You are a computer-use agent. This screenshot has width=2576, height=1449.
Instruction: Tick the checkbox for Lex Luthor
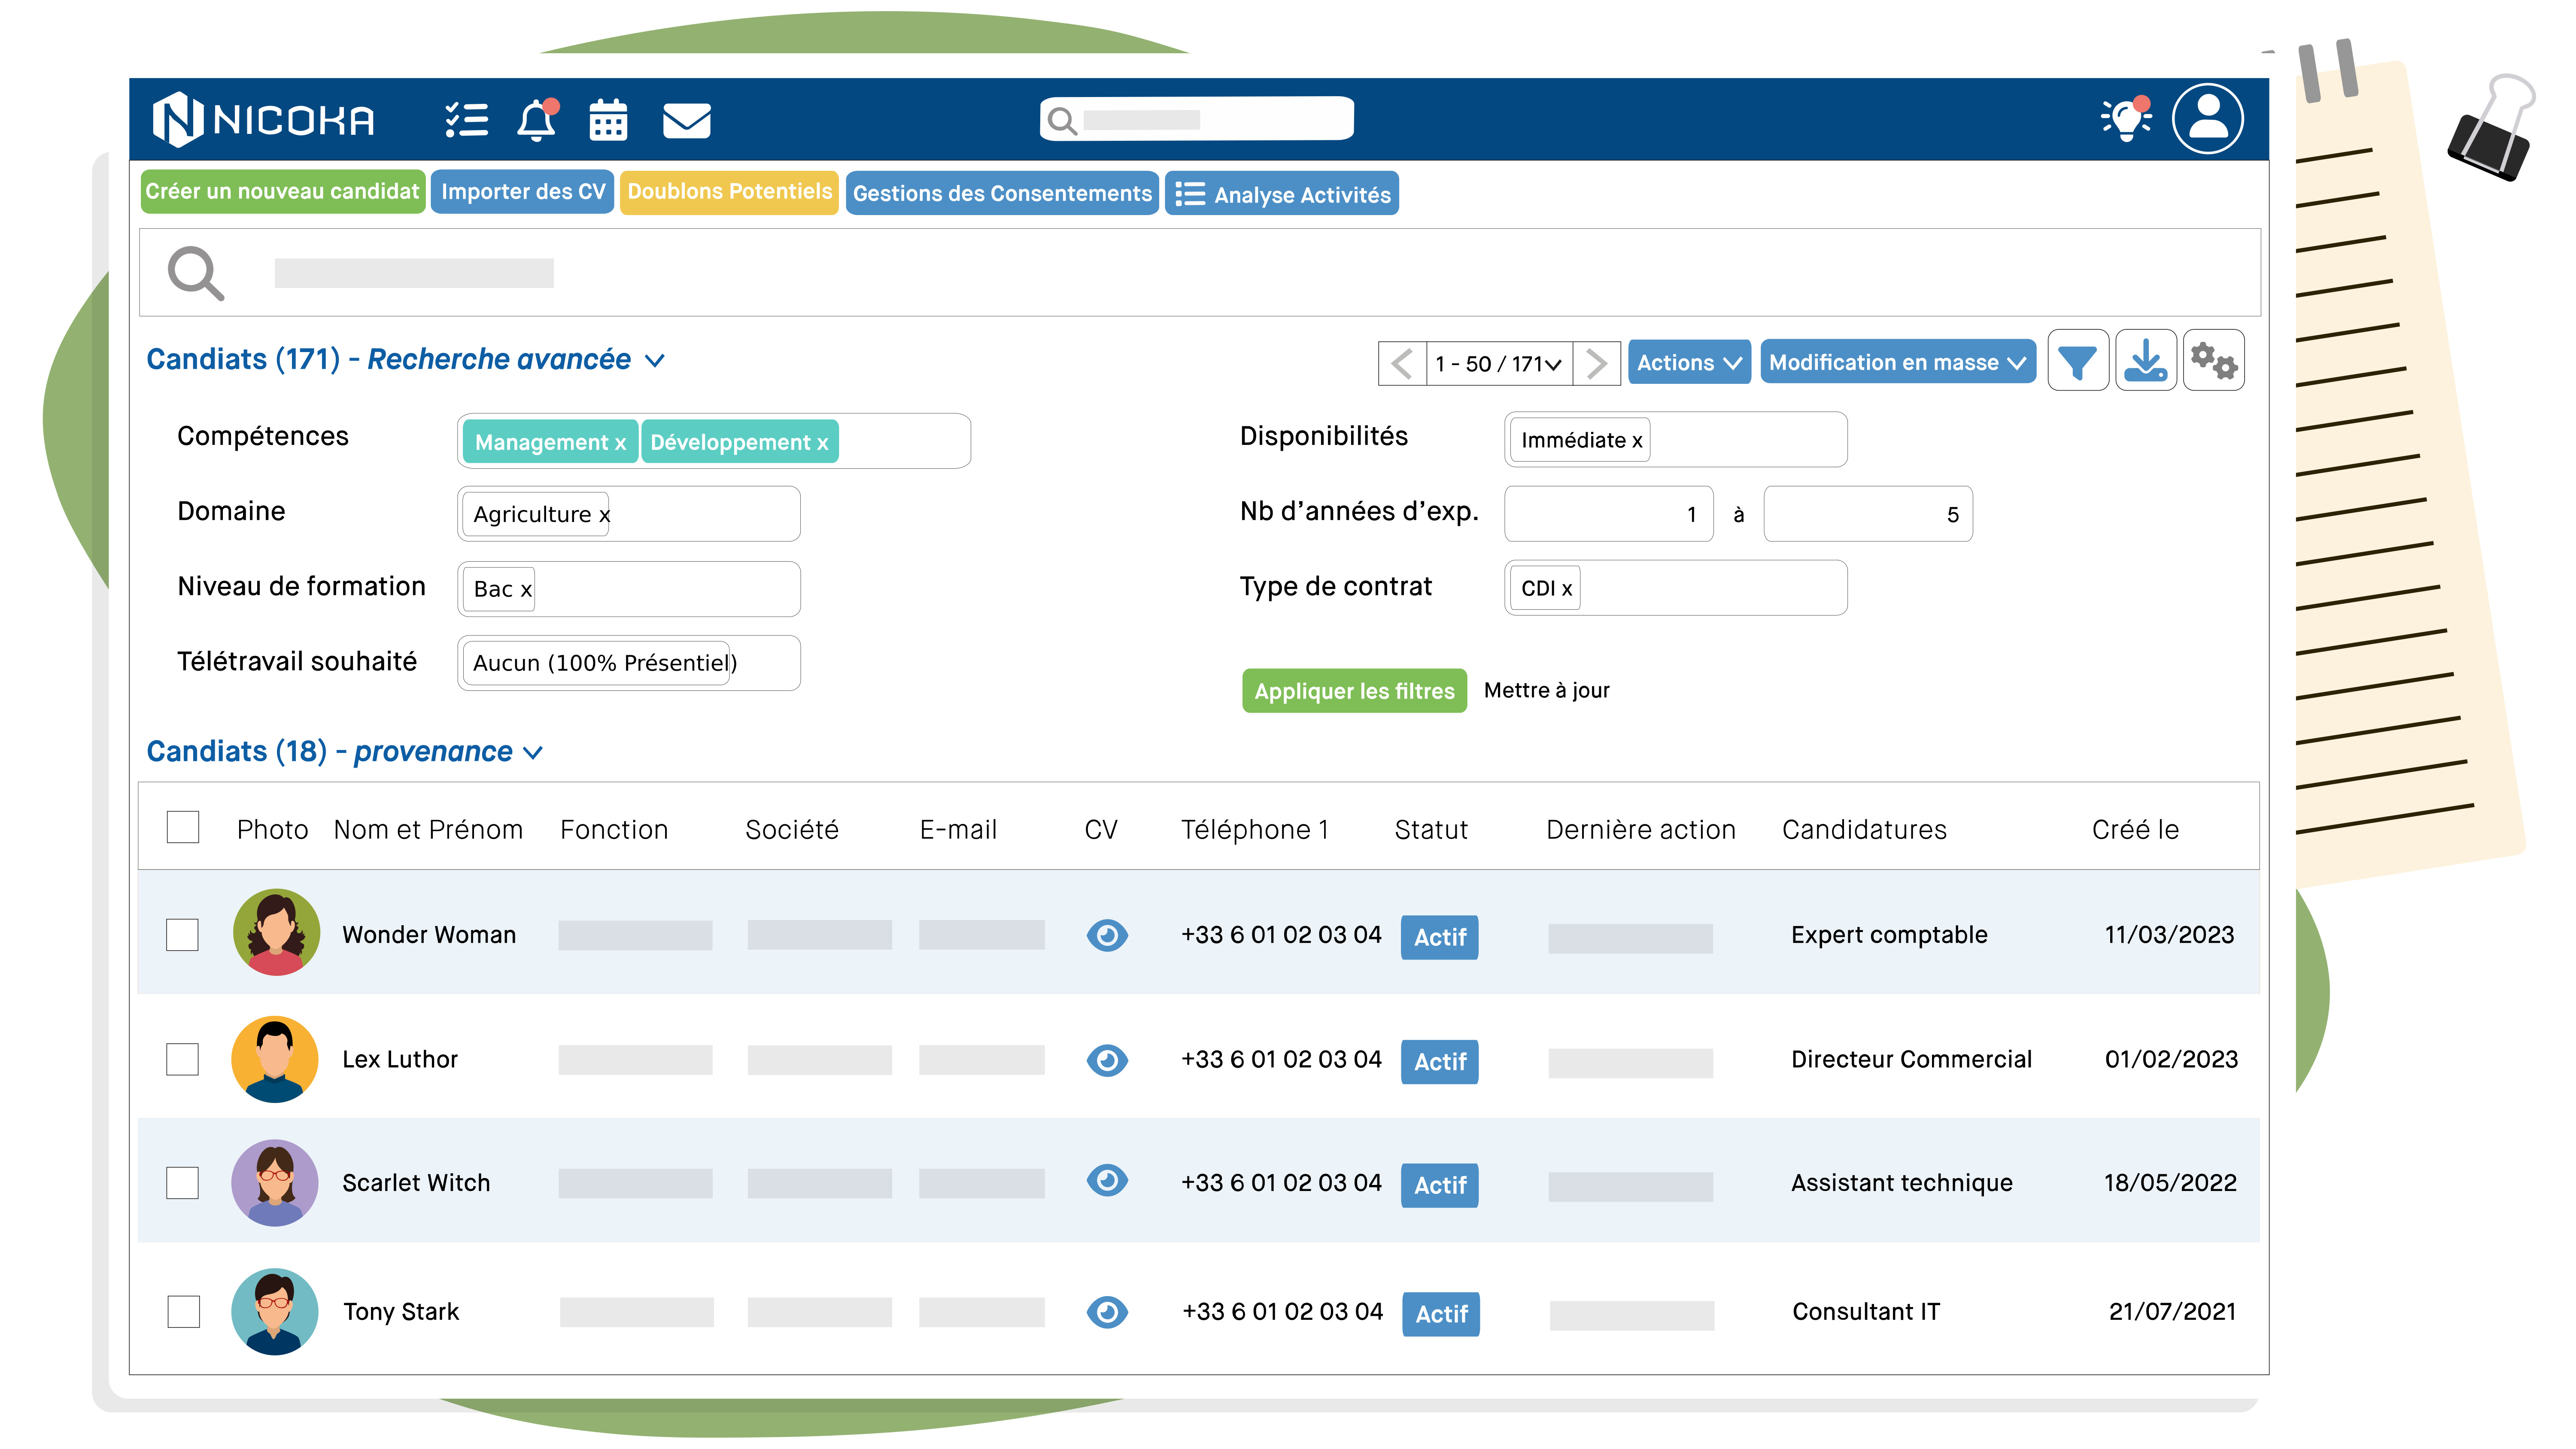tap(182, 1059)
